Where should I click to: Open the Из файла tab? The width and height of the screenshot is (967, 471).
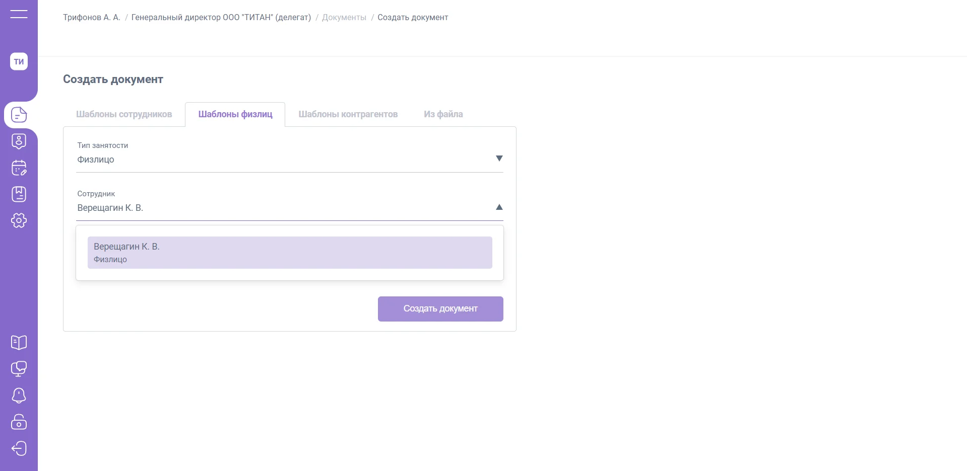click(x=443, y=114)
